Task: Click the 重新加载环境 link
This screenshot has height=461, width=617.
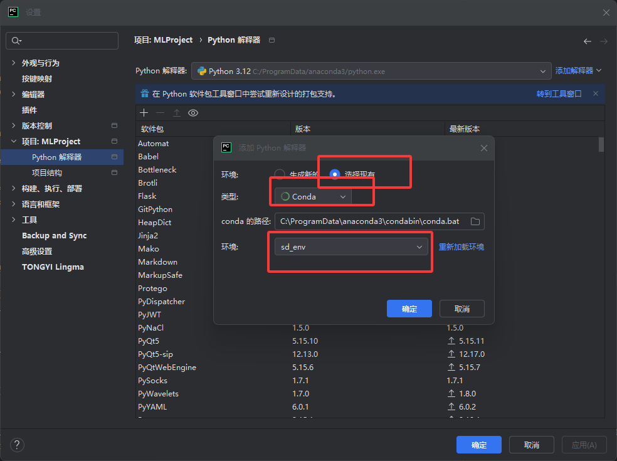Action: 461,247
